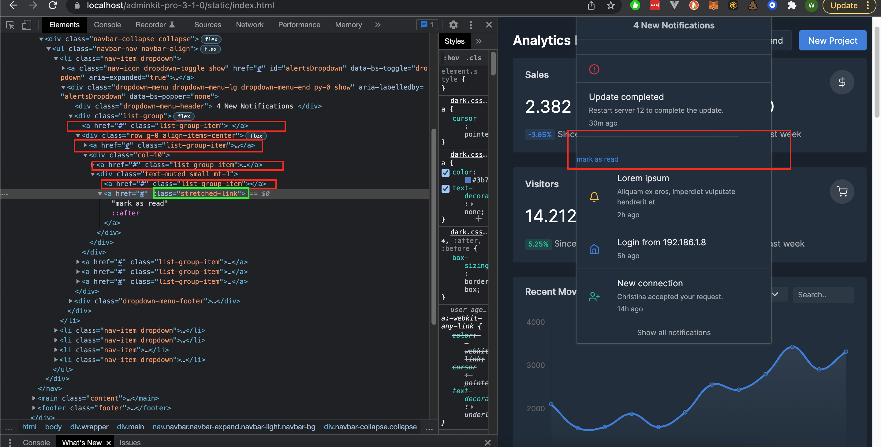
Task: Switch to the Network tab in DevTools
Action: point(250,24)
